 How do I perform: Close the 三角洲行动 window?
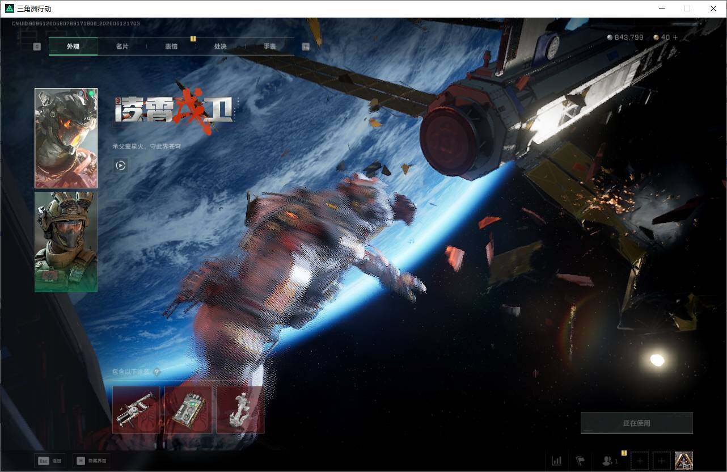713,9
